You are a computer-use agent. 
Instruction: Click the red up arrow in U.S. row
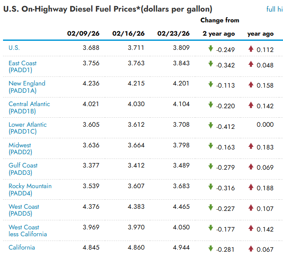[x=251, y=49]
